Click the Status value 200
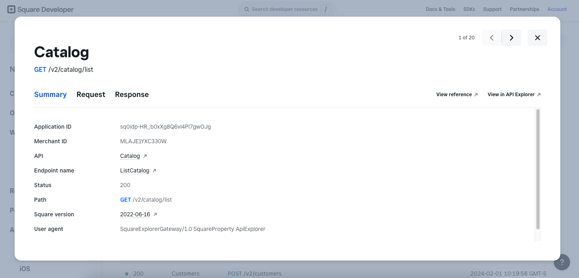 tap(125, 185)
